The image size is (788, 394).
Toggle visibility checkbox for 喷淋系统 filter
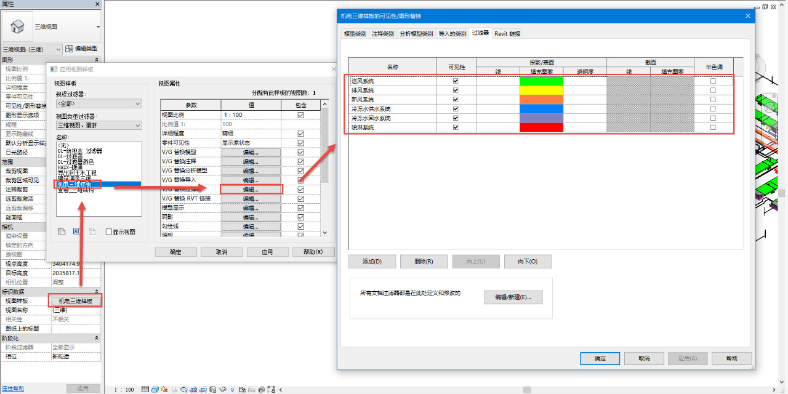point(456,127)
